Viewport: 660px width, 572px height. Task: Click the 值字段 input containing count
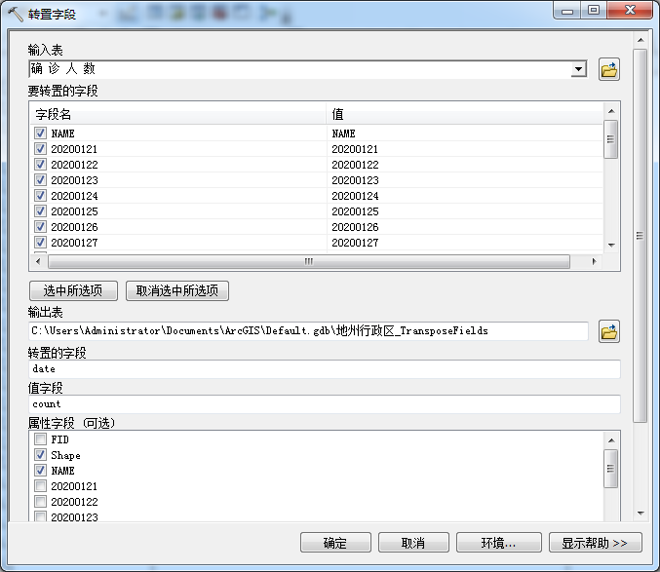click(324, 404)
